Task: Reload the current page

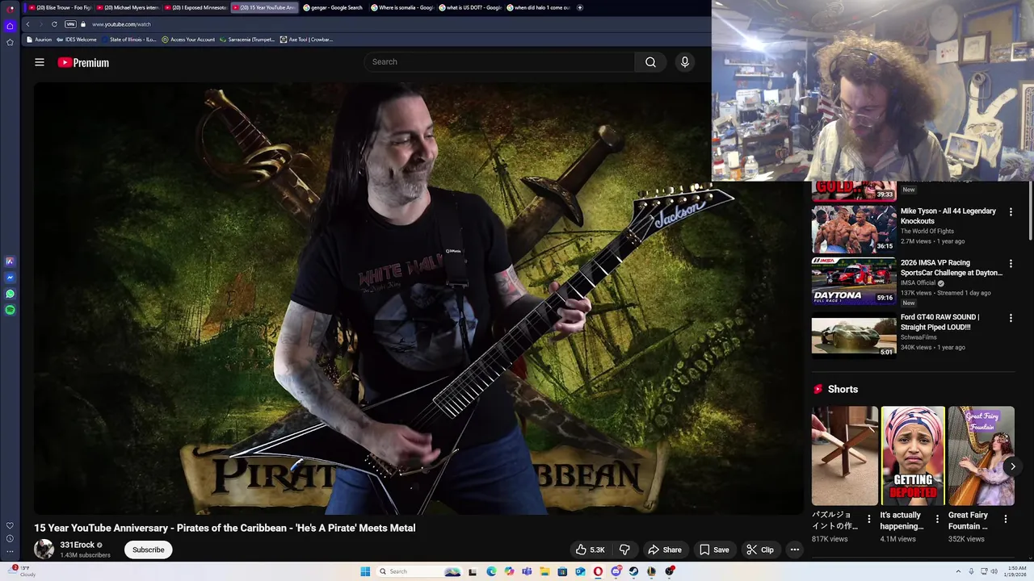Action: point(54,24)
